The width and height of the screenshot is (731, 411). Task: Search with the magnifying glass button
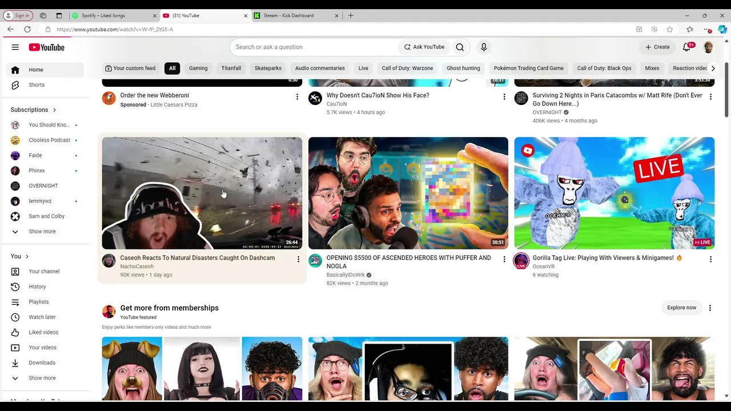coord(460,47)
